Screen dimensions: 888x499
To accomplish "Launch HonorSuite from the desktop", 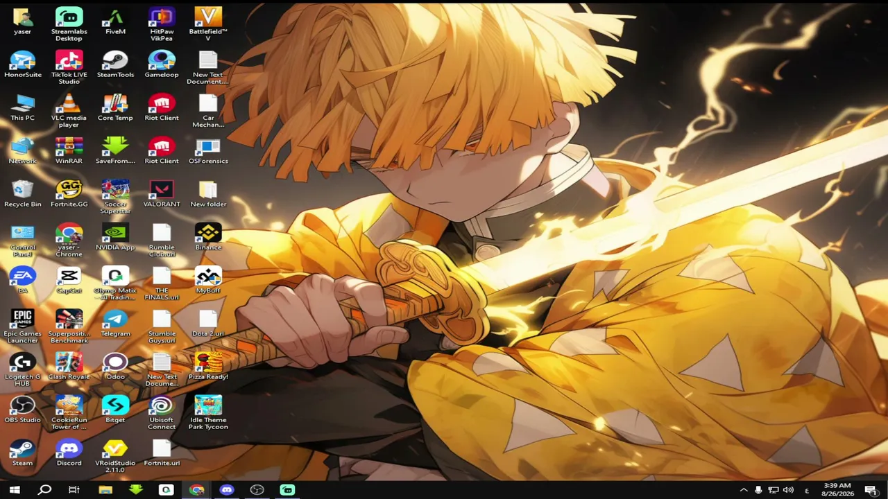I will coord(22,64).
